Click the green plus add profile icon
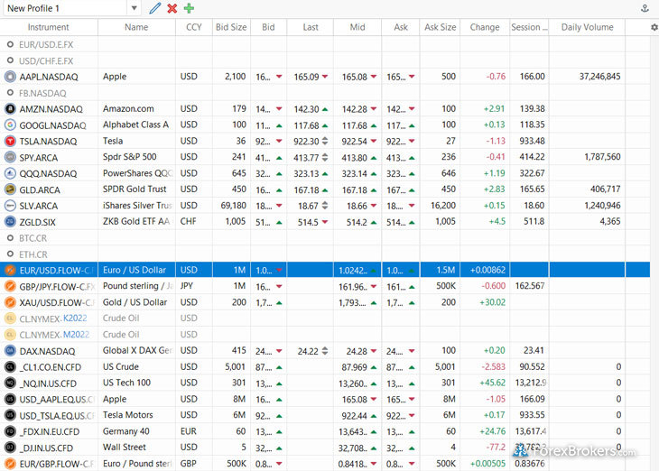The image size is (659, 471). tap(190, 8)
